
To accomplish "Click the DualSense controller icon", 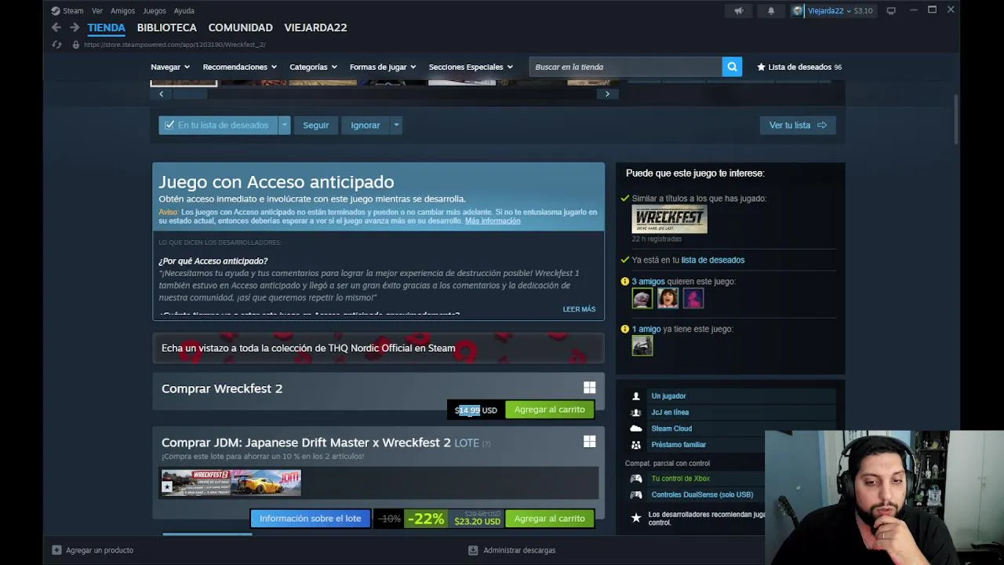I will (636, 494).
